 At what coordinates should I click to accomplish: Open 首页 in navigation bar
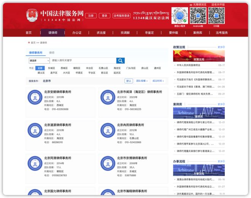click(x=29, y=33)
